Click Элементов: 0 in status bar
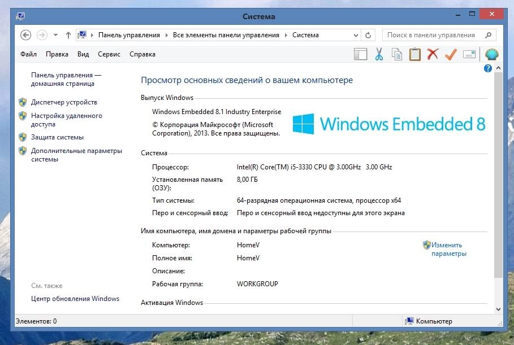Viewport: 514px width, 345px height. pos(36,321)
